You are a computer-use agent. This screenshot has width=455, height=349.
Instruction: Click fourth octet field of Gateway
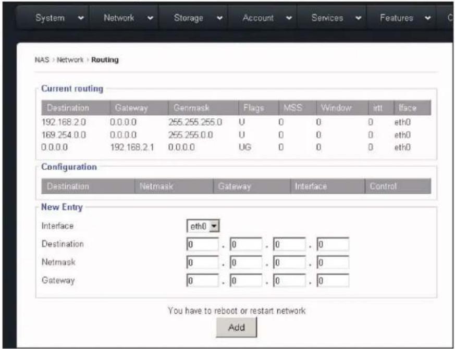point(333,281)
